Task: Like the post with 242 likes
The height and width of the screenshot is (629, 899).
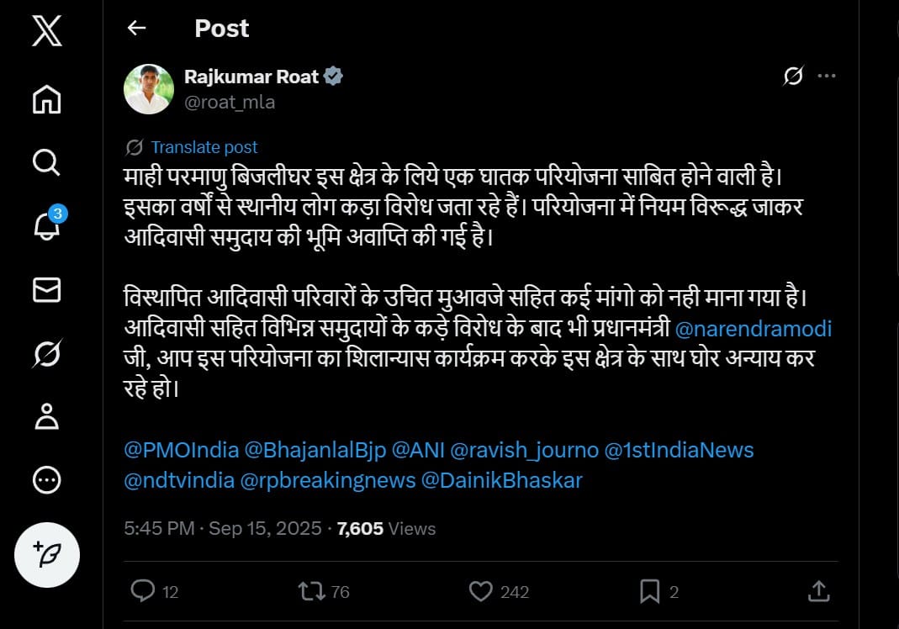Action: (480, 592)
